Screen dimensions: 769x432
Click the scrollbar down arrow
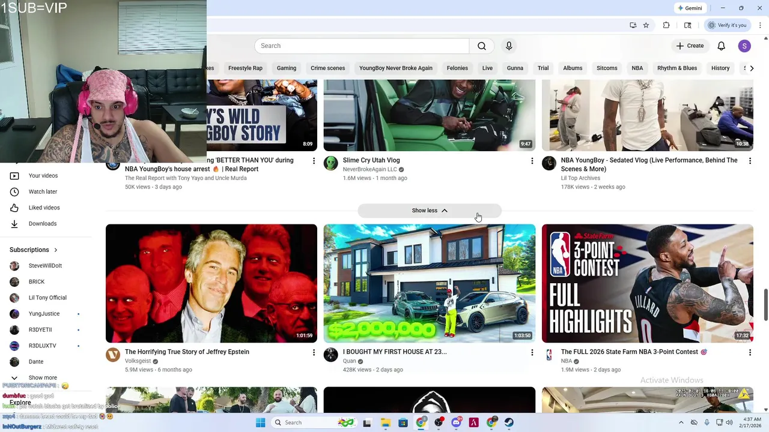(765, 410)
